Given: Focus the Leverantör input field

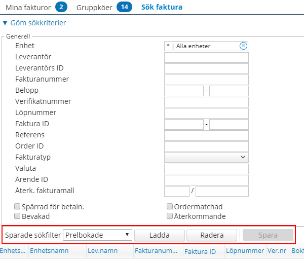Looking at the screenshot, I should pyautogui.click(x=206, y=57).
